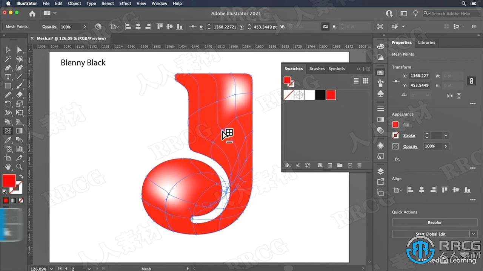Select the Selection tool arrow

click(8, 50)
